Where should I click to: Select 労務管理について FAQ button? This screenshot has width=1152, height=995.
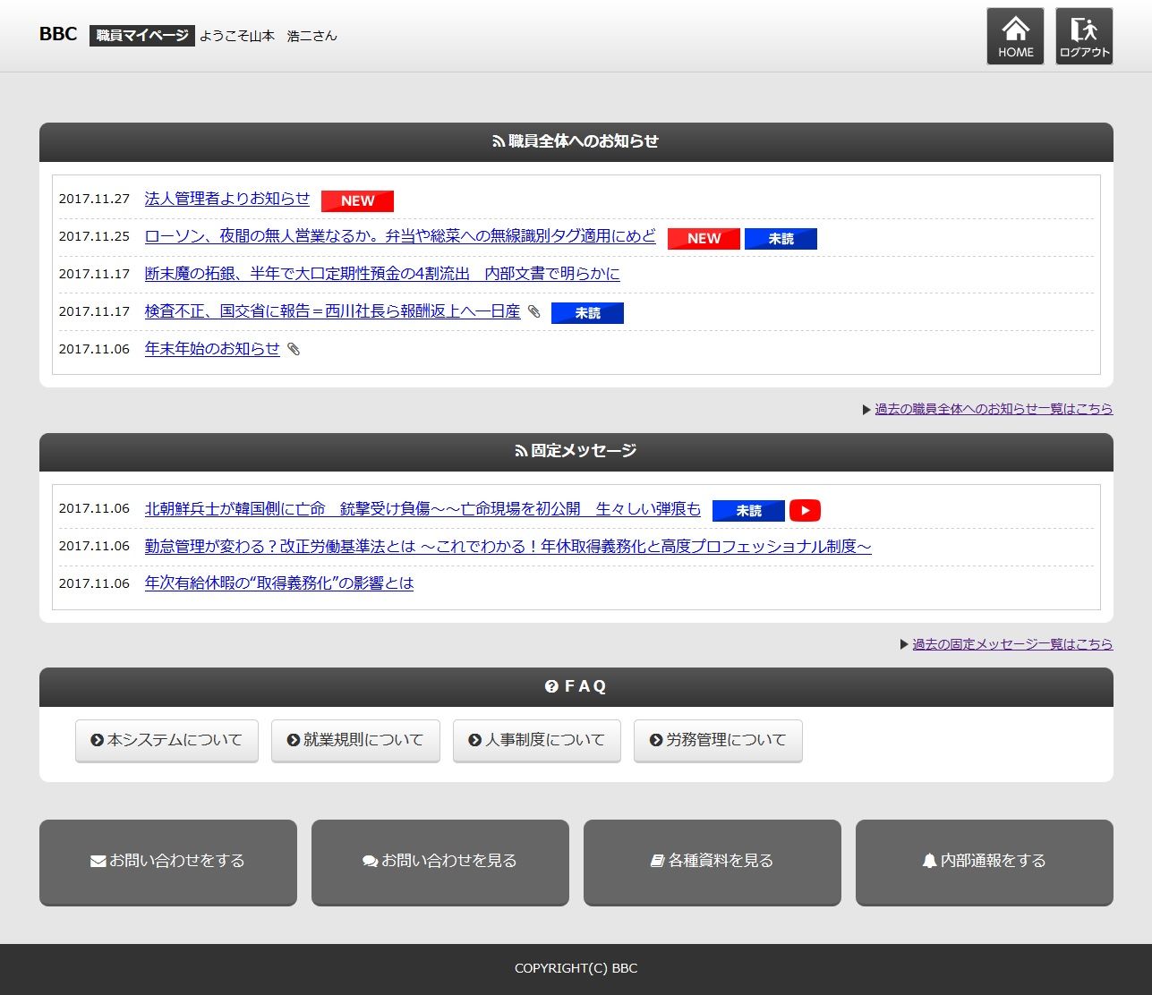[x=718, y=741]
